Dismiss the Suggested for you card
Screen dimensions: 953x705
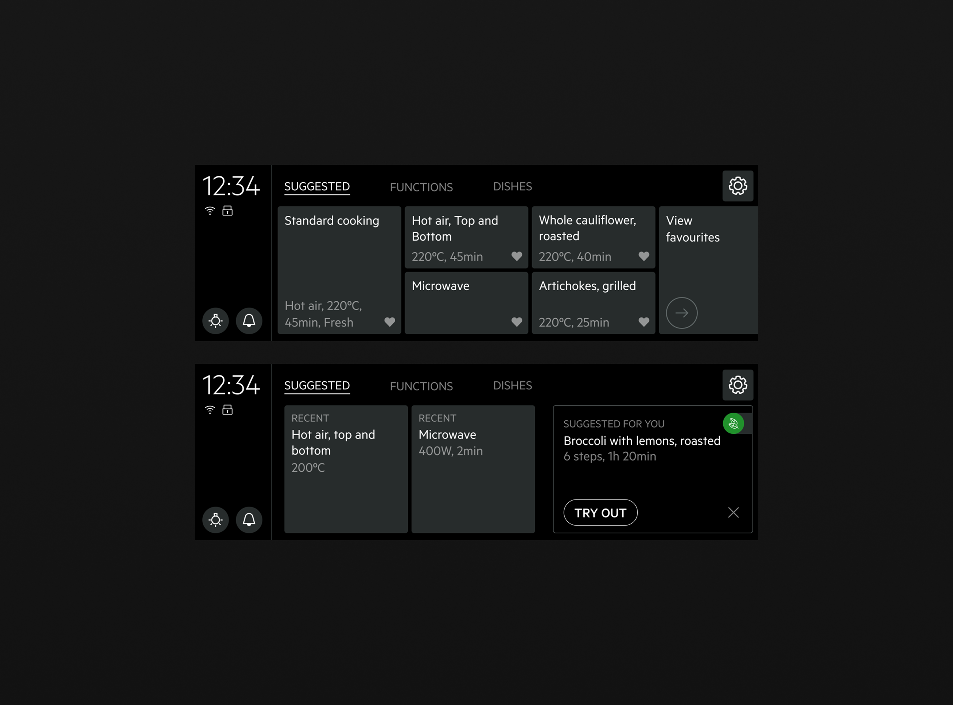733,513
